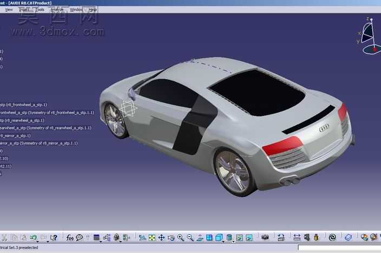Viewport: 381px width, 253px height.
Task: Open the Capture camera tool
Action: click(265, 237)
